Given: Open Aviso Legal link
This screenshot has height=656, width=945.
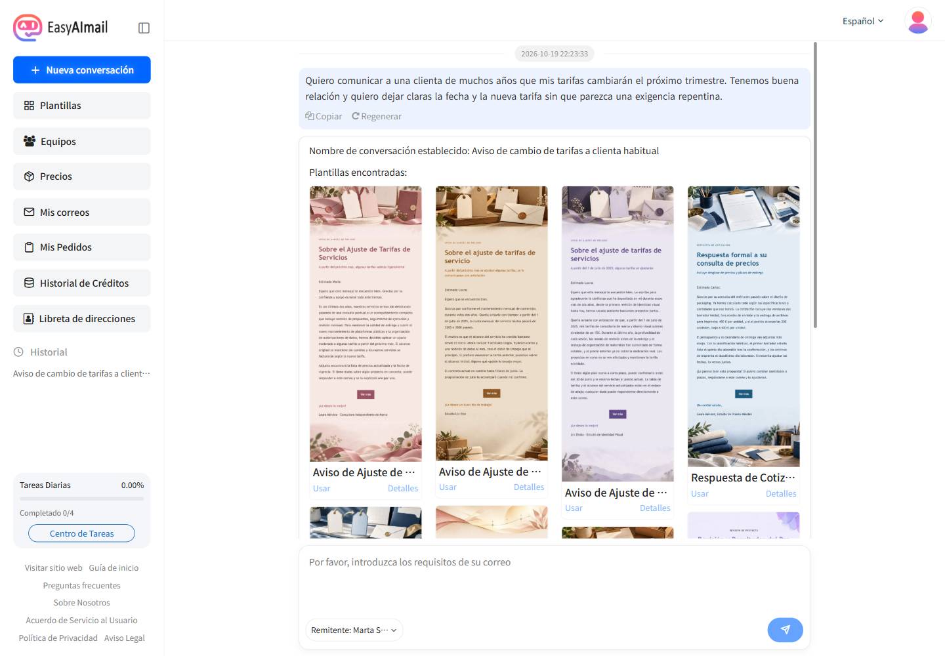Looking at the screenshot, I should pyautogui.click(x=125, y=638).
